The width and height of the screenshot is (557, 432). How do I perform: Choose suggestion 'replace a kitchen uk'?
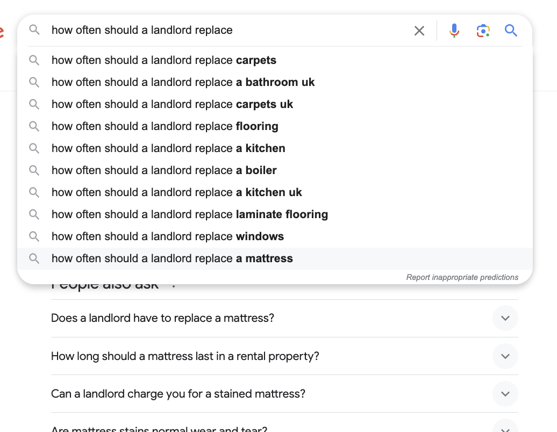pyautogui.click(x=176, y=192)
